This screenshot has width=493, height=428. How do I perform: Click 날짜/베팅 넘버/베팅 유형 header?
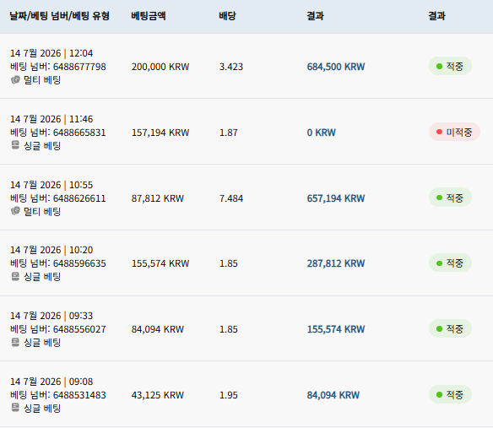pos(59,16)
